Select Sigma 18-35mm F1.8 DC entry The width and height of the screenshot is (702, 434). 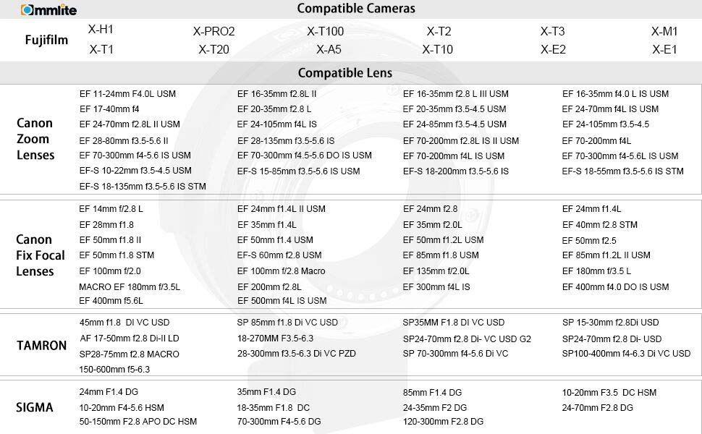(273, 408)
